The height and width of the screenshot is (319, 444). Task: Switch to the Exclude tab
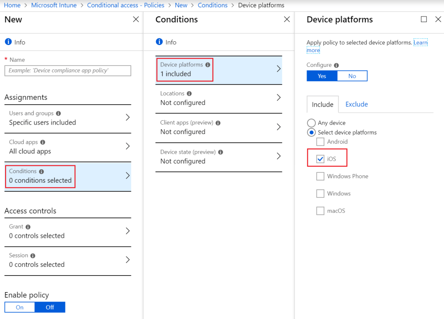tap(356, 104)
